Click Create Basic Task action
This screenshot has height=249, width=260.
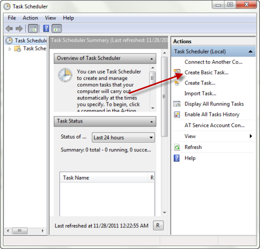pyautogui.click(x=206, y=72)
